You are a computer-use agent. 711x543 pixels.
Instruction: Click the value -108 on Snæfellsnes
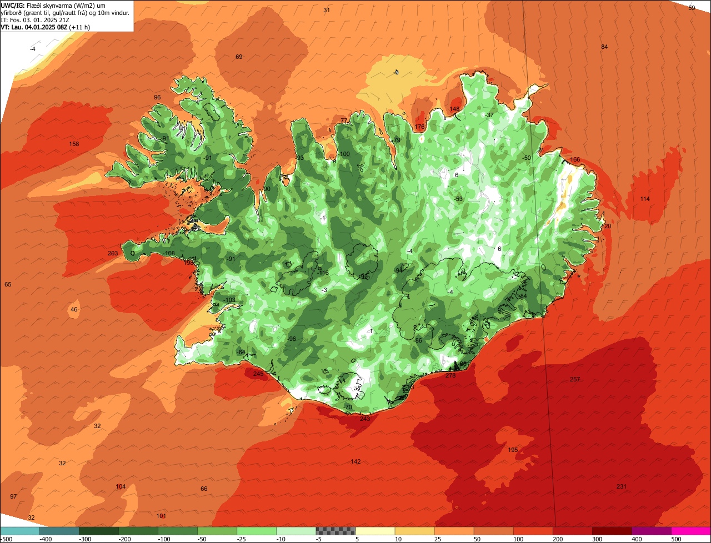169,253
